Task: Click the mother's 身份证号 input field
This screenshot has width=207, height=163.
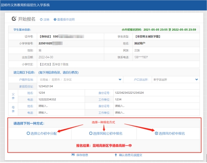Action: [x=157, y=106]
